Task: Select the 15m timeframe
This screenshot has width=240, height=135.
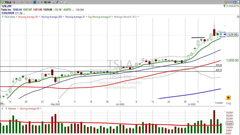Action: pyautogui.click(x=27, y=2)
